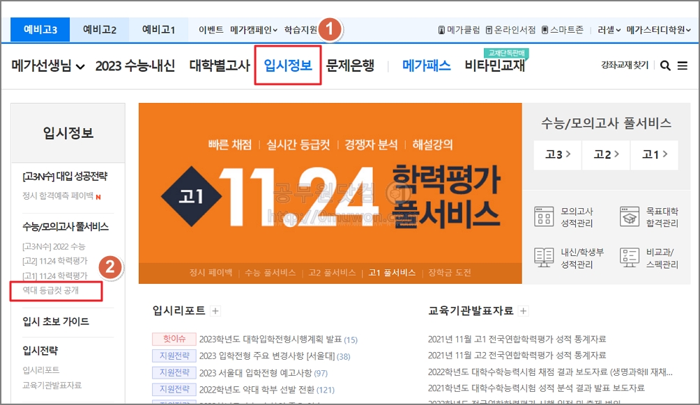Click the 핫이슈 tag label
Viewport: 700px width, 405px height.
174,339
